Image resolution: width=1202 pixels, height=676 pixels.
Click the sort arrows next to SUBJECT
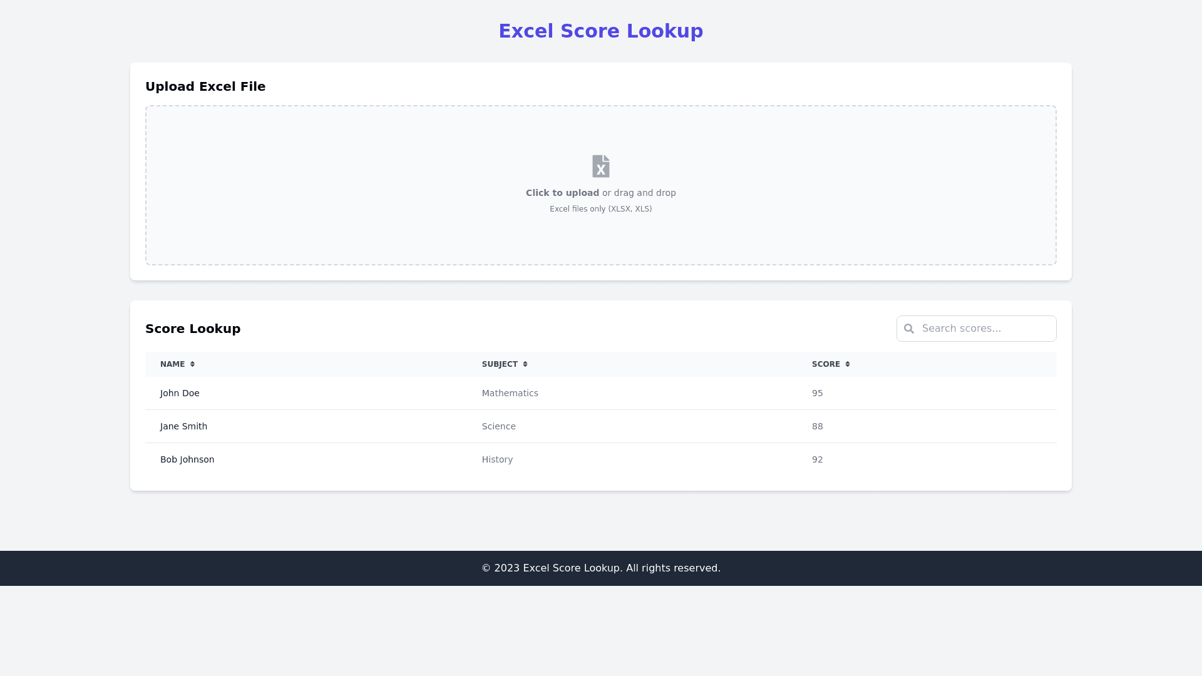(525, 364)
